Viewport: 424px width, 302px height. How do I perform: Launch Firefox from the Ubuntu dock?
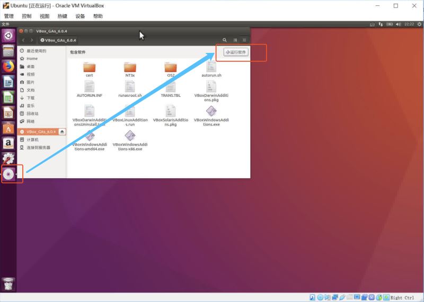click(x=8, y=67)
